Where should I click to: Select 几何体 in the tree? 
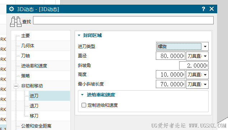28,46
